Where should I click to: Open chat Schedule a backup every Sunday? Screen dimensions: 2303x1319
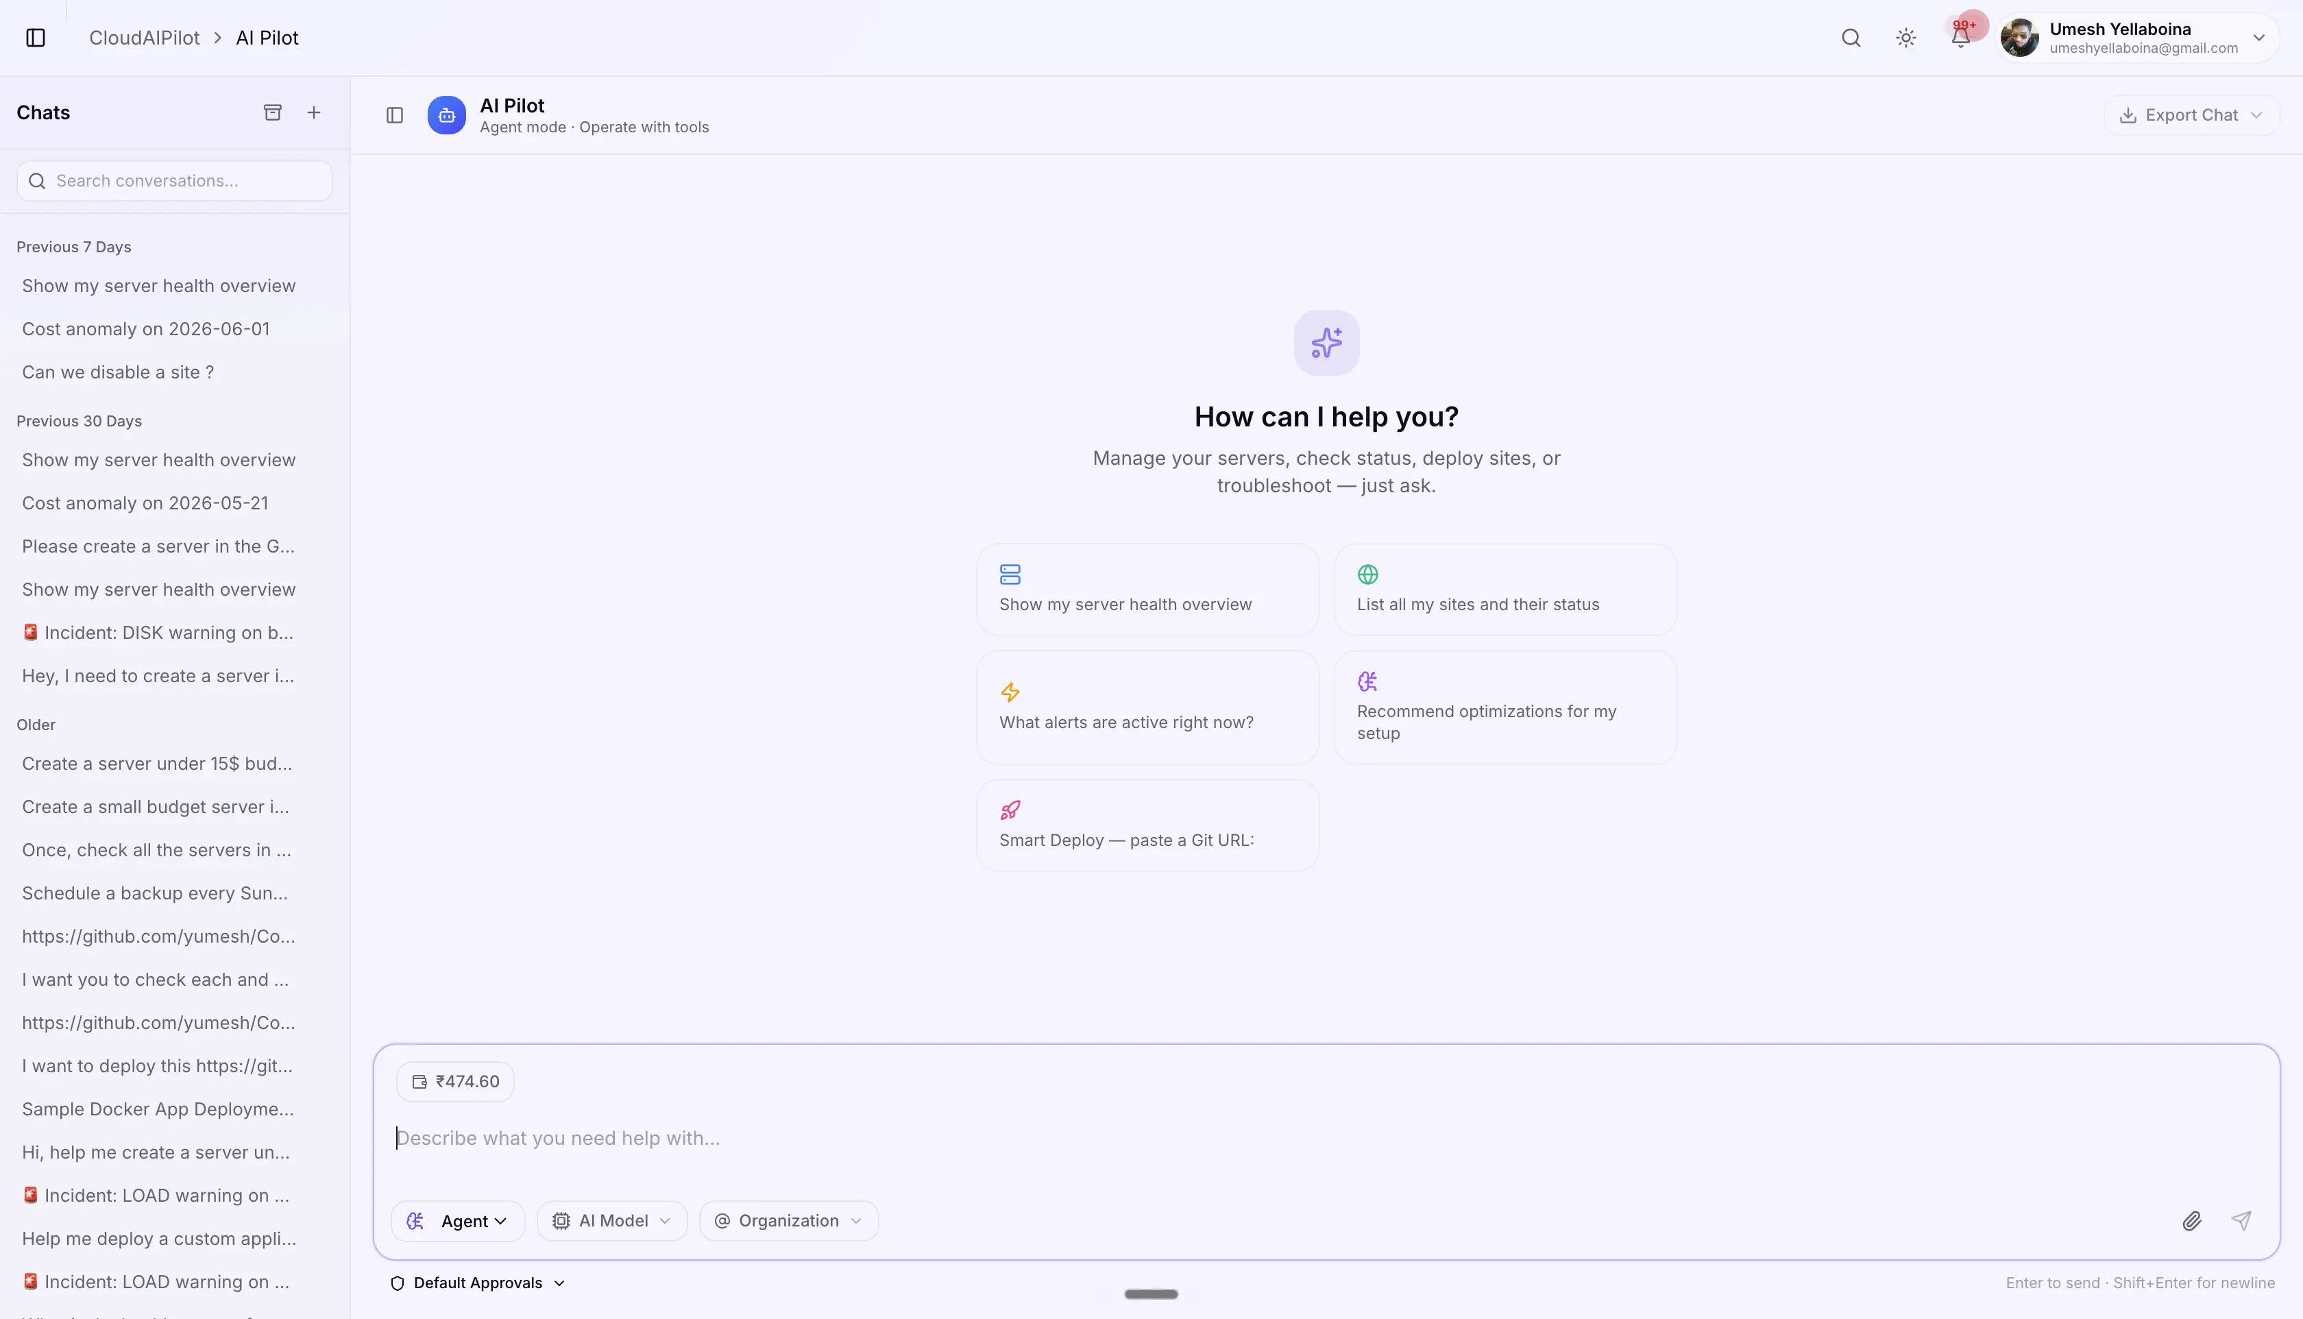[174, 893]
